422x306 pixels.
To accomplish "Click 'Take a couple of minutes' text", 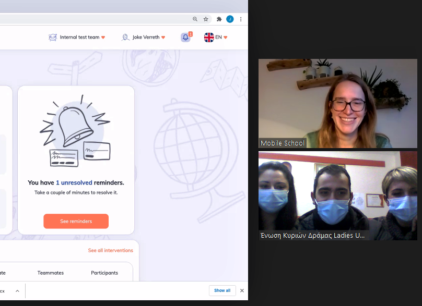I will tap(76, 192).
